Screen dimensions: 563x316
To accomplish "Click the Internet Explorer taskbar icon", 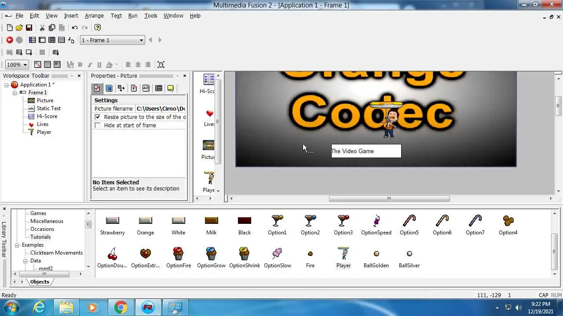I will [x=40, y=307].
